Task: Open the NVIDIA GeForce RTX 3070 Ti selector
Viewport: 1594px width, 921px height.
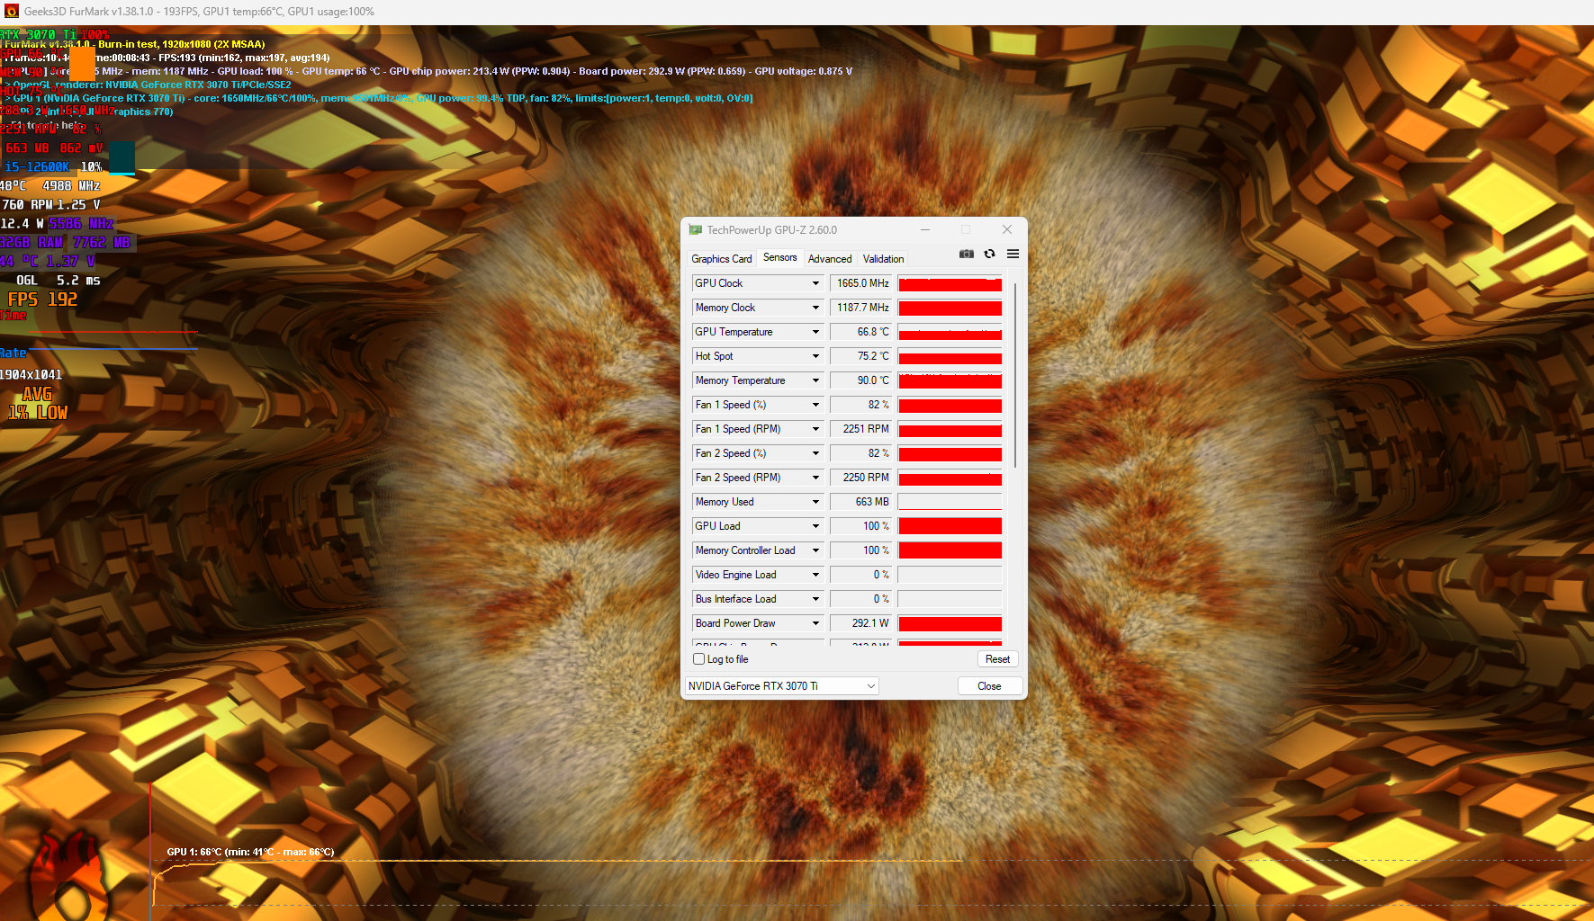Action: click(x=781, y=686)
